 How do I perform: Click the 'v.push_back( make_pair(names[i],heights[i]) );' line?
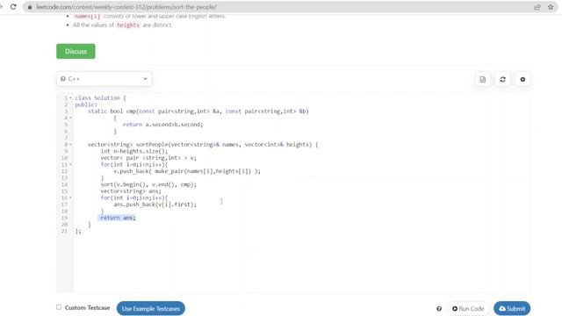click(187, 171)
